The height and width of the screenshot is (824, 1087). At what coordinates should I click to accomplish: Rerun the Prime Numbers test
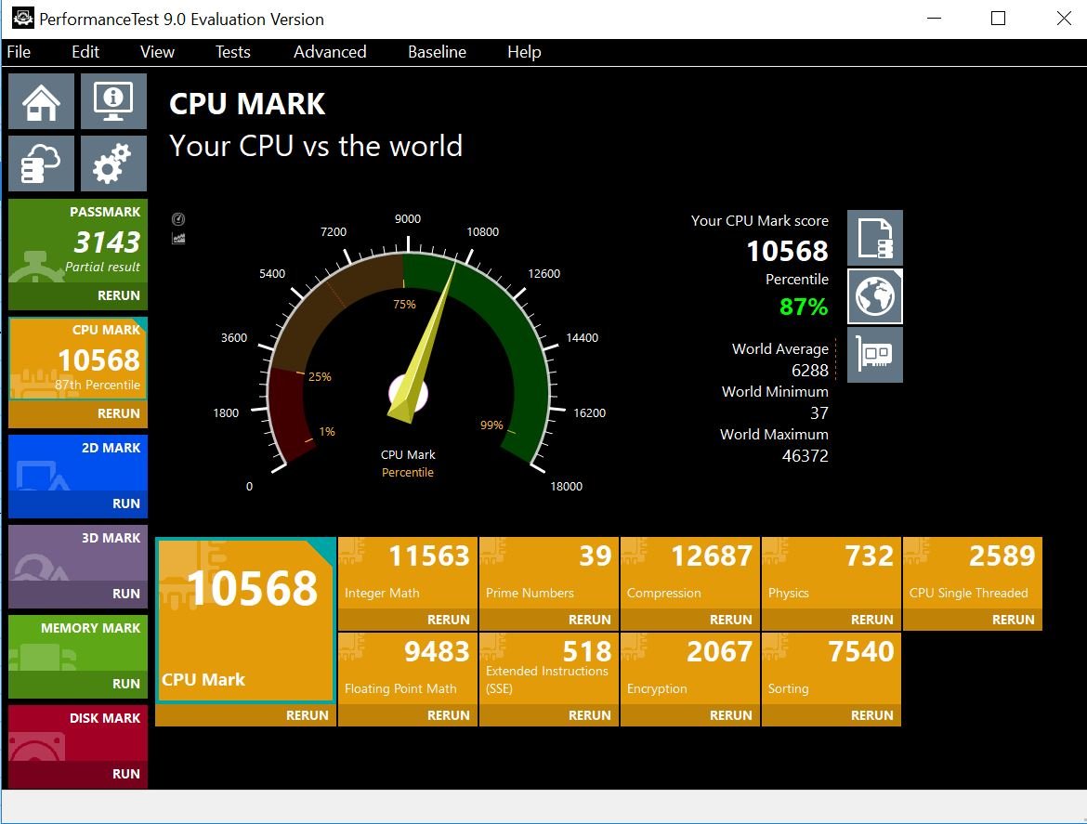tap(549, 620)
